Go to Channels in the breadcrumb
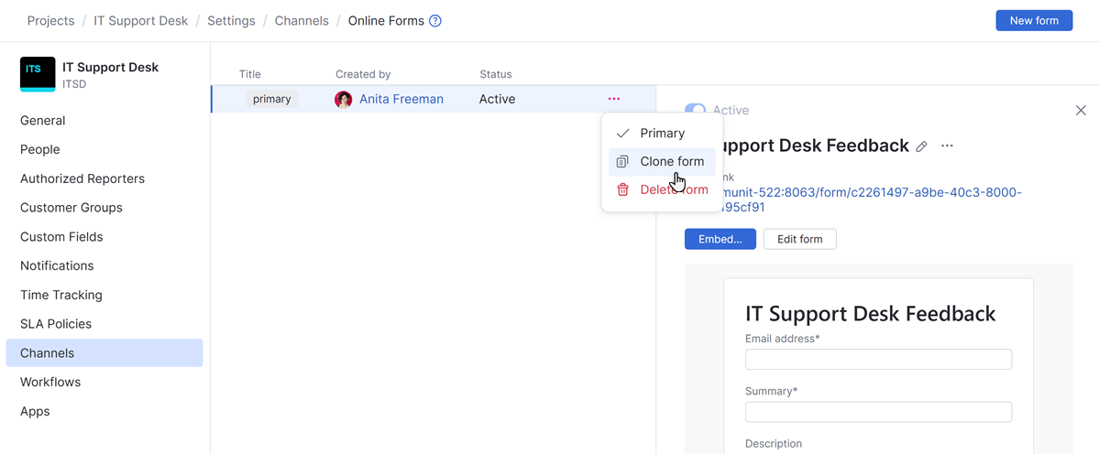The height and width of the screenshot is (454, 1099). (x=302, y=21)
